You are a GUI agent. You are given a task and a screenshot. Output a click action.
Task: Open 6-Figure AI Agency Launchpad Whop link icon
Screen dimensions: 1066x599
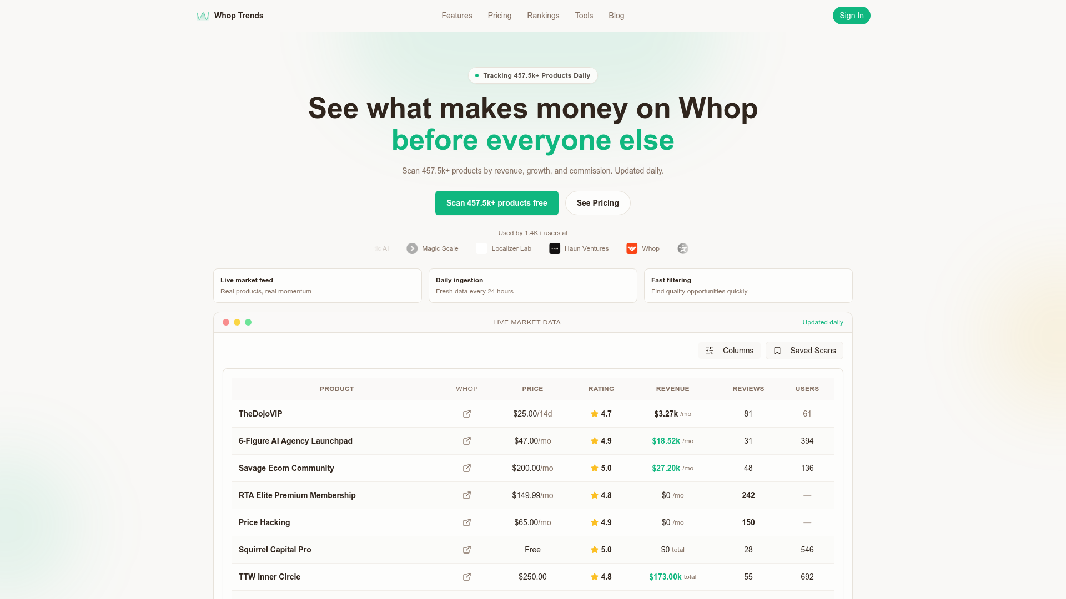coord(467,441)
